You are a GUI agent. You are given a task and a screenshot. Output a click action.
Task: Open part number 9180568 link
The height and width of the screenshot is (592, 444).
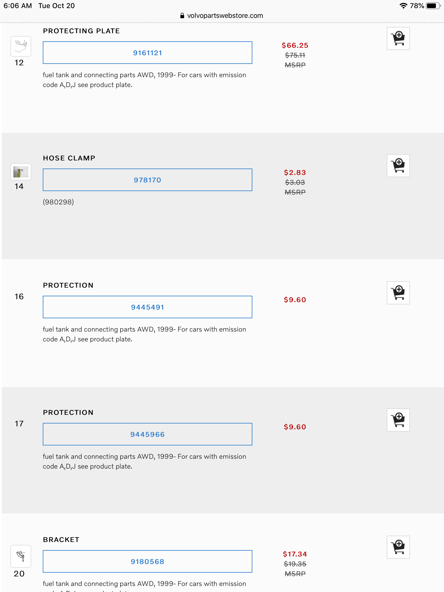pyautogui.click(x=147, y=562)
